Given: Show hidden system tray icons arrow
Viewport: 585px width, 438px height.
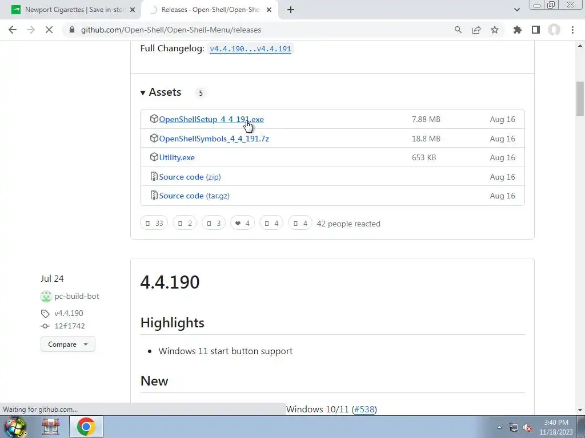Looking at the screenshot, I should [499, 427].
